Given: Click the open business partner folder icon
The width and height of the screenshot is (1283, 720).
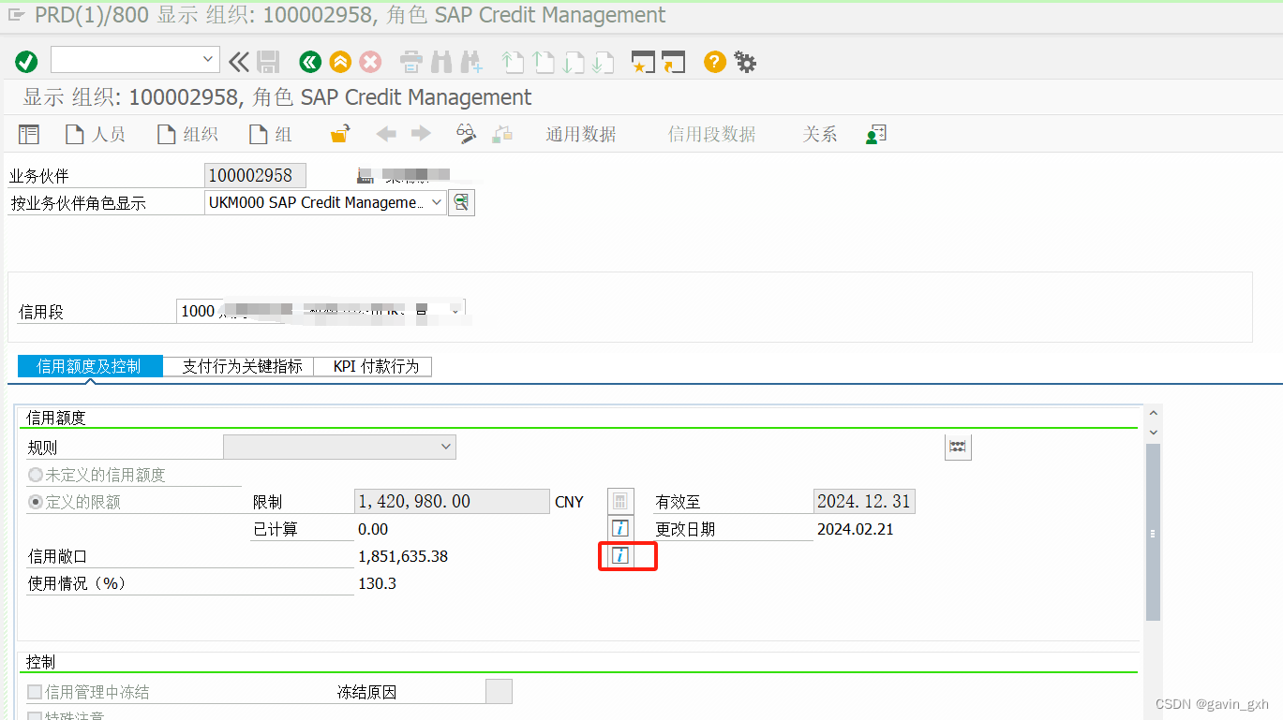Looking at the screenshot, I should point(340,134).
